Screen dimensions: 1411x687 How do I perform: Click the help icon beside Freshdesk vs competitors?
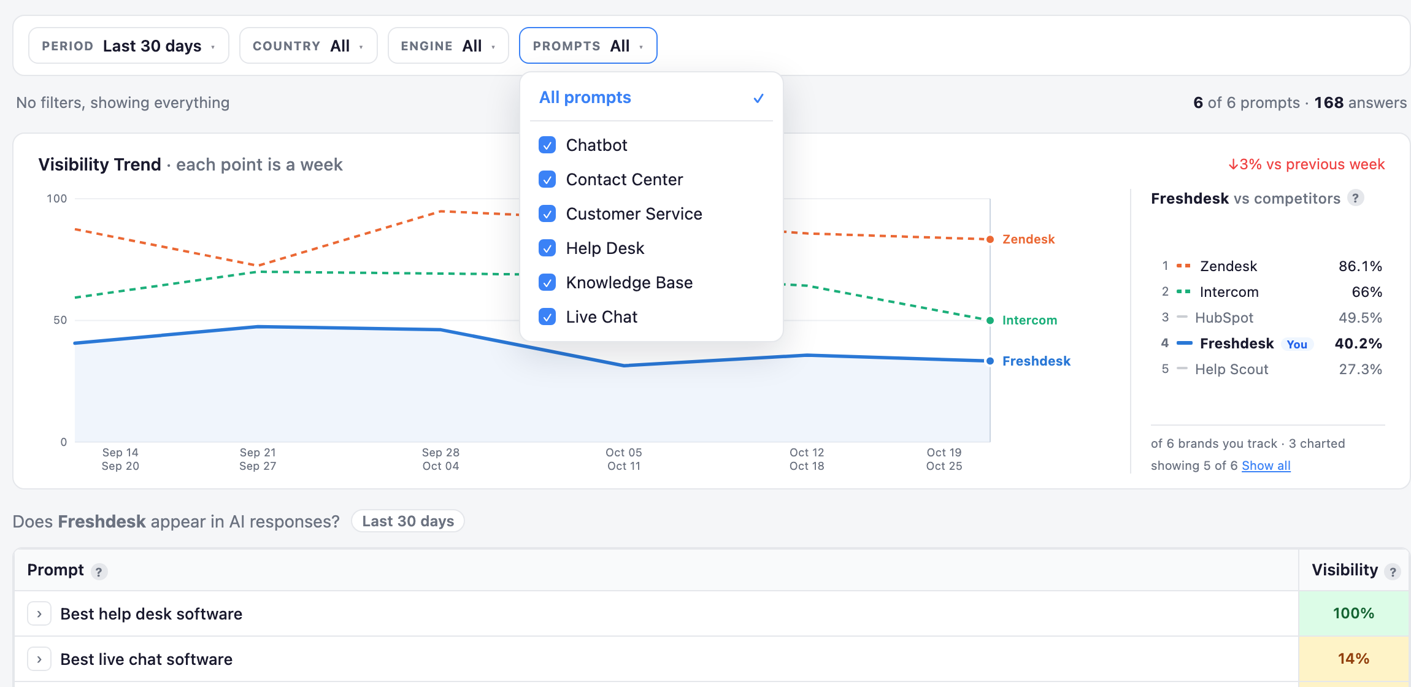pyautogui.click(x=1356, y=198)
